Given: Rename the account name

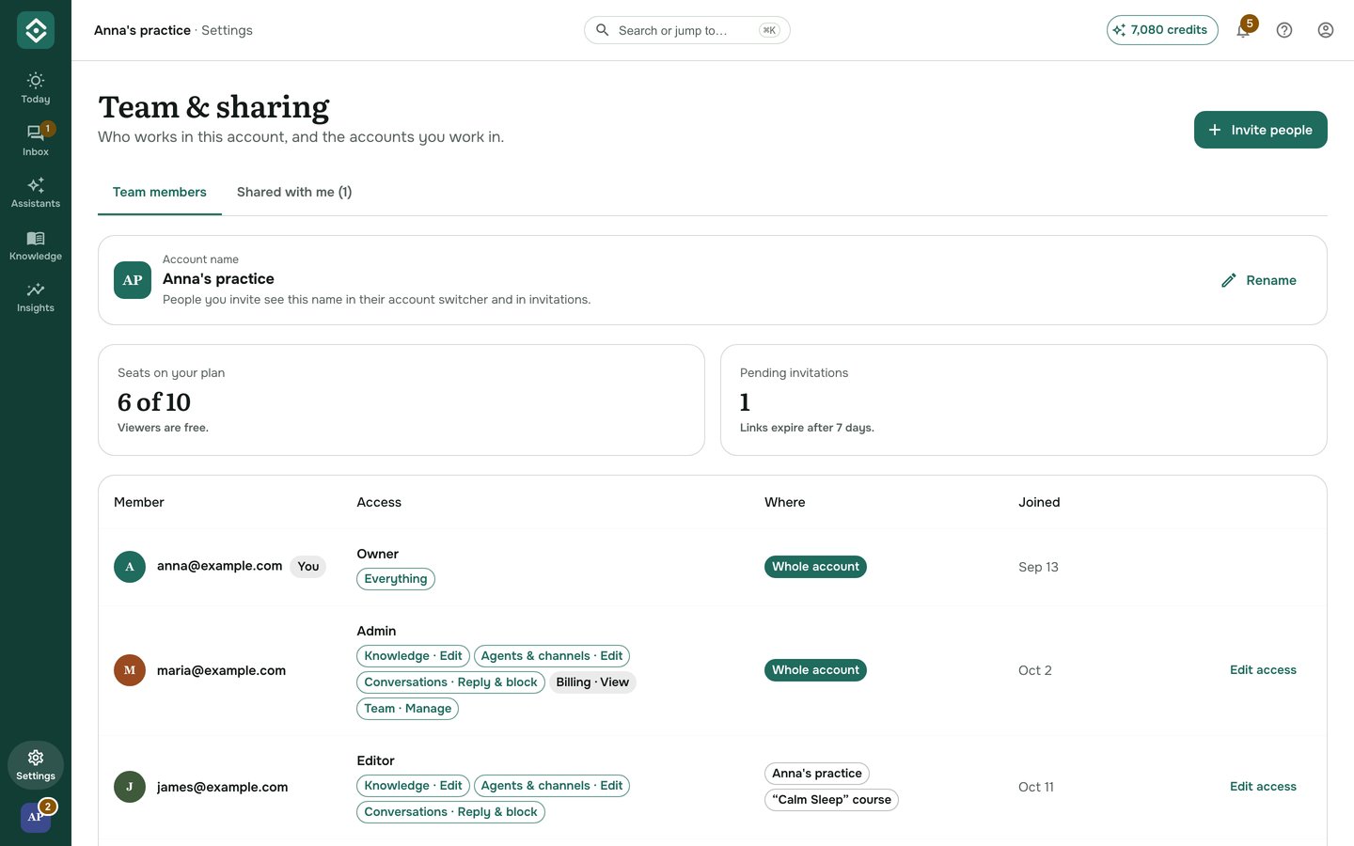Looking at the screenshot, I should [x=1258, y=280].
